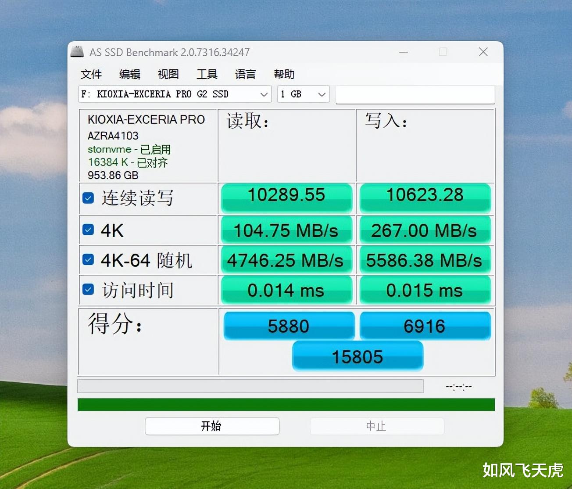Open the 视图 menu
This screenshot has width=572, height=489.
168,74
